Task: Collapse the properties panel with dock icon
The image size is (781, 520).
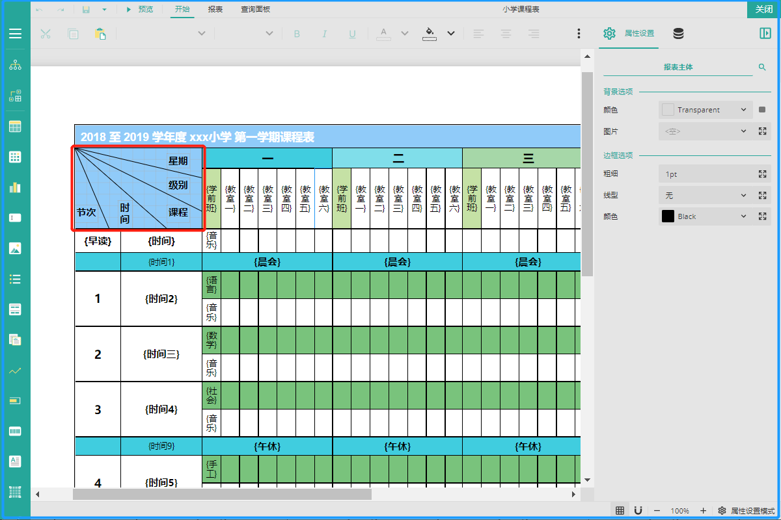Action: [x=765, y=34]
